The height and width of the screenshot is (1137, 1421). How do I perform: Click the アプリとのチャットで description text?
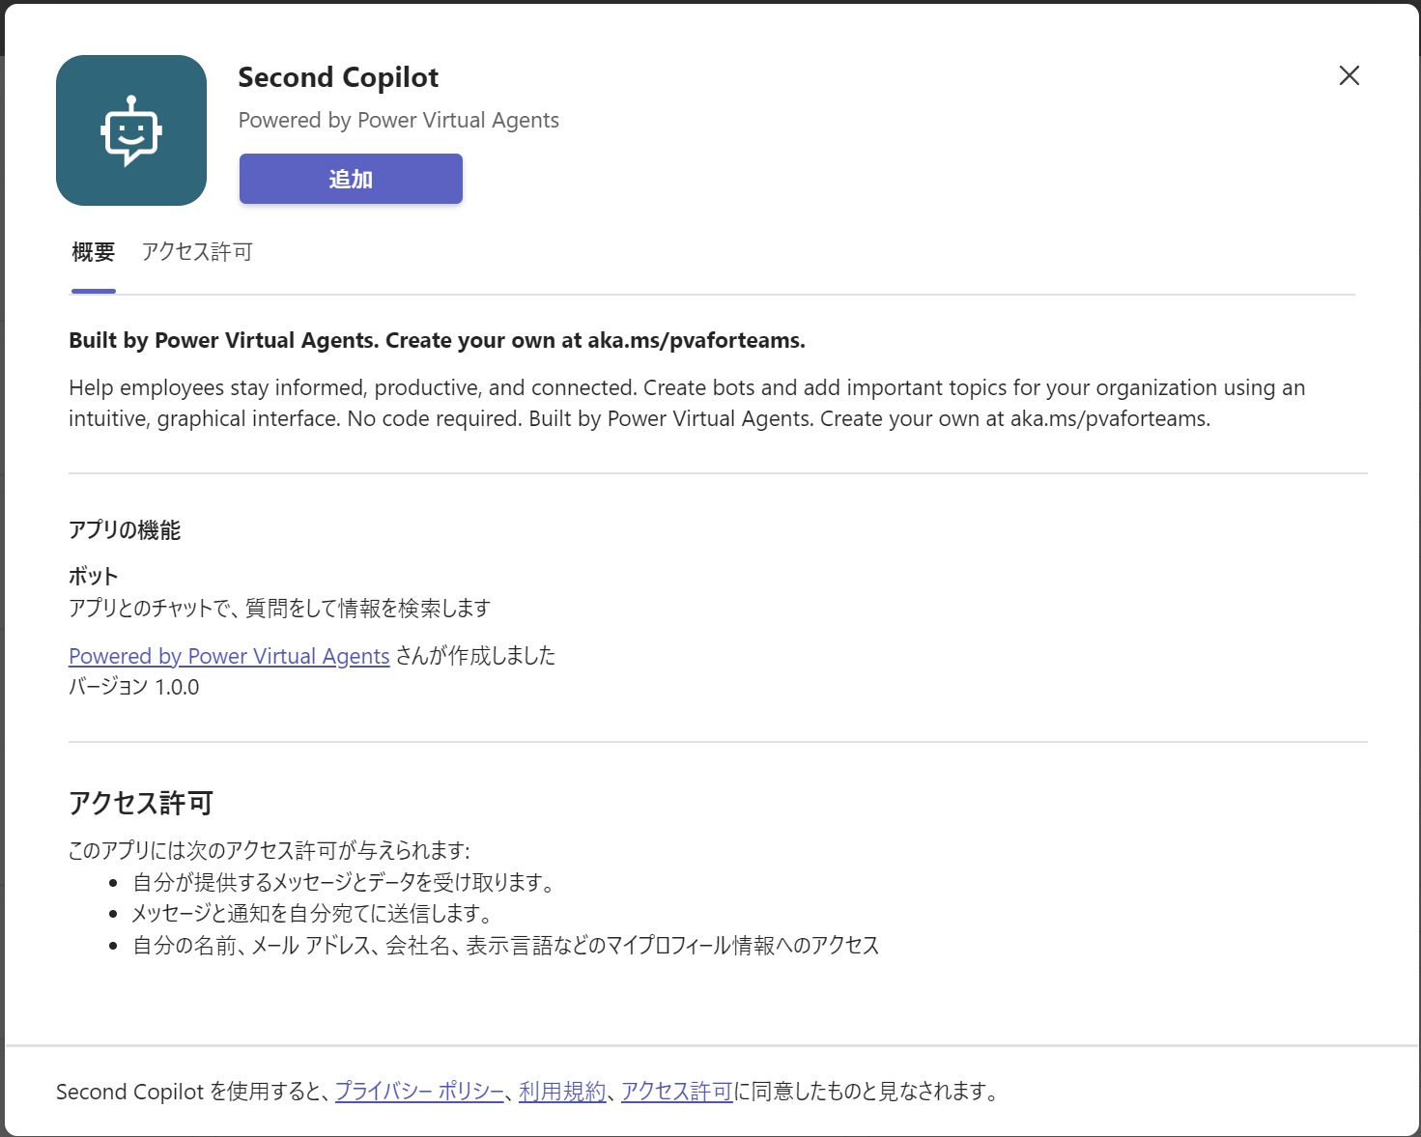(x=280, y=608)
